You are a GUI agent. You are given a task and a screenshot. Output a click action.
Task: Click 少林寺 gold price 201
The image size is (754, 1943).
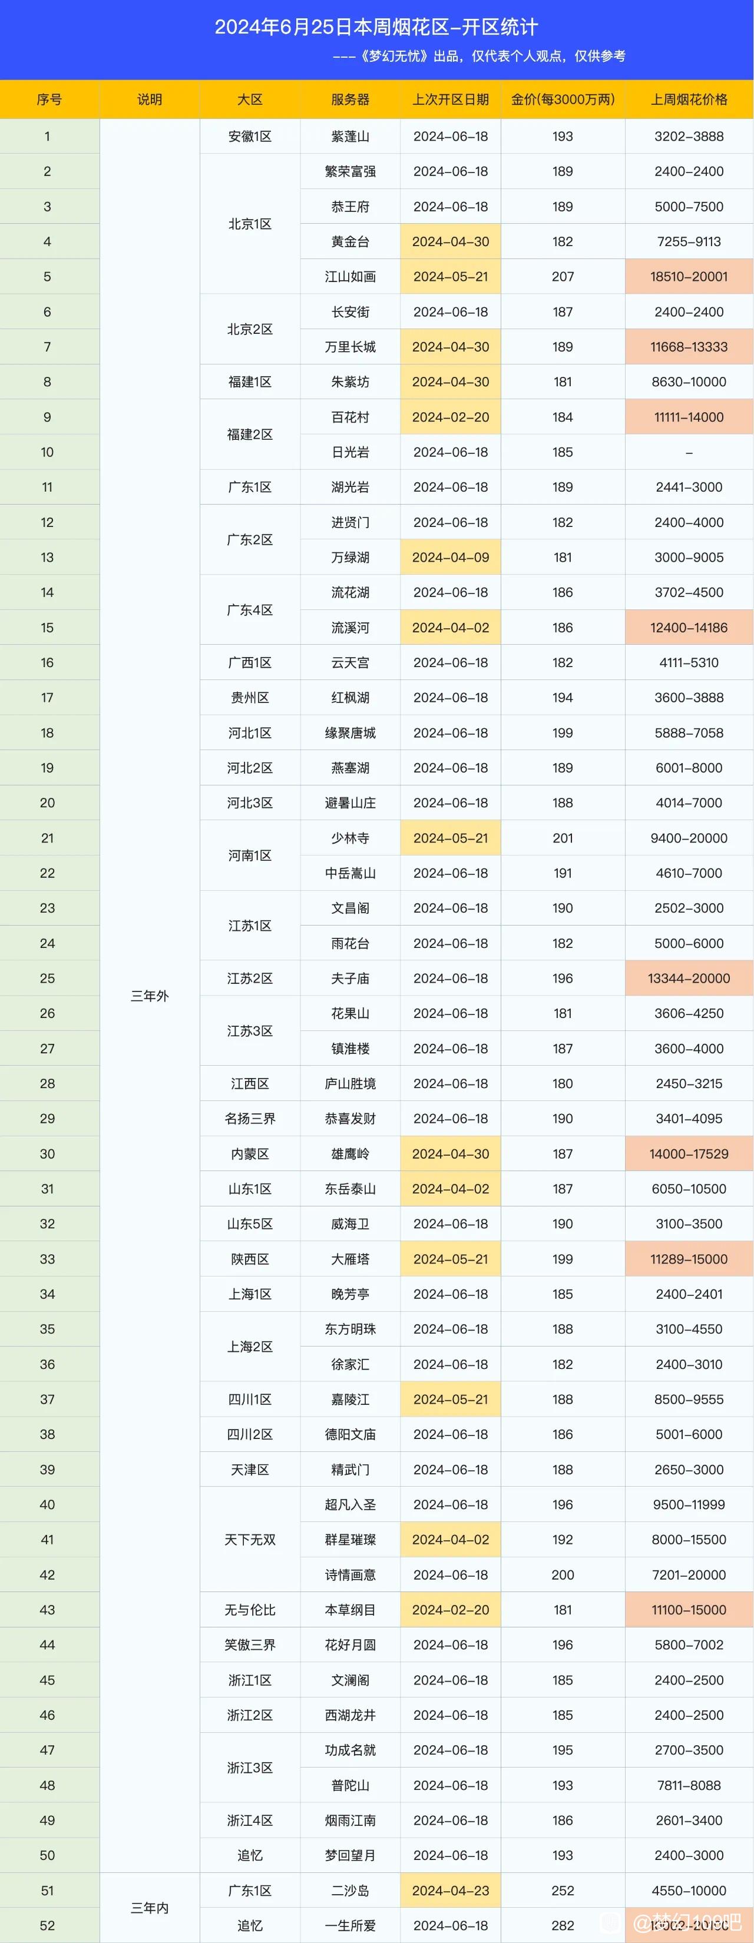pos(563,838)
